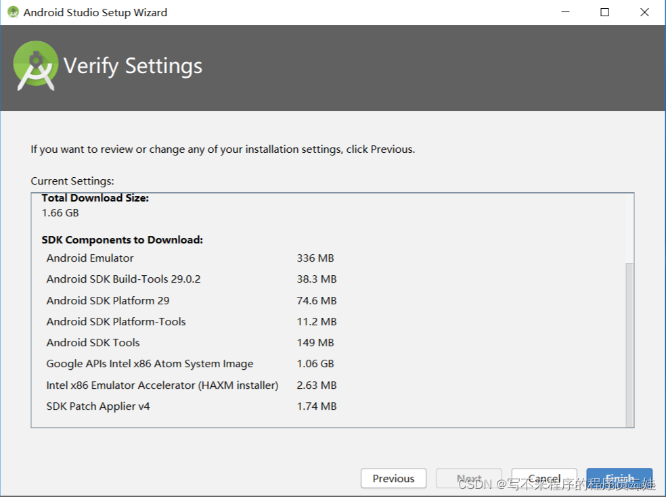Minimize the Setup Wizard window
Viewport: 666px width, 497px height.
tap(565, 12)
